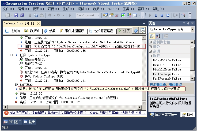Click the Redo arrow icon
The width and height of the screenshot is (197, 131).
(x=59, y=15)
